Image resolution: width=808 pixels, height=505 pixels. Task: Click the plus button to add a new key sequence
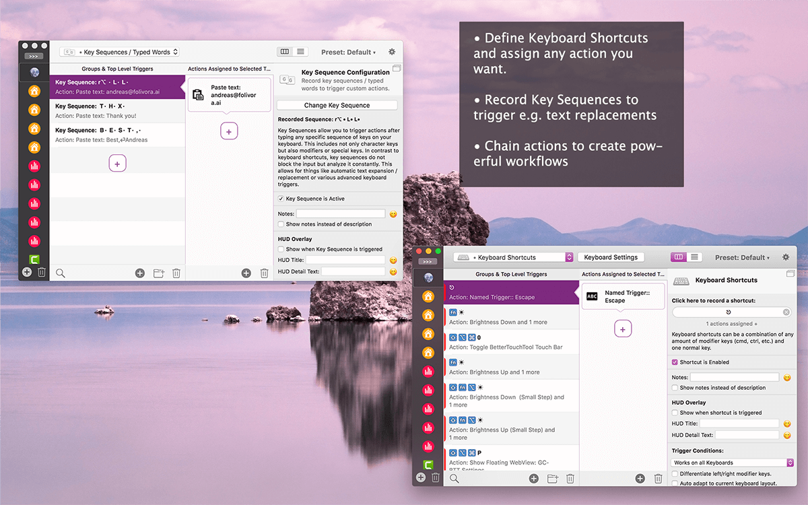coord(117,162)
